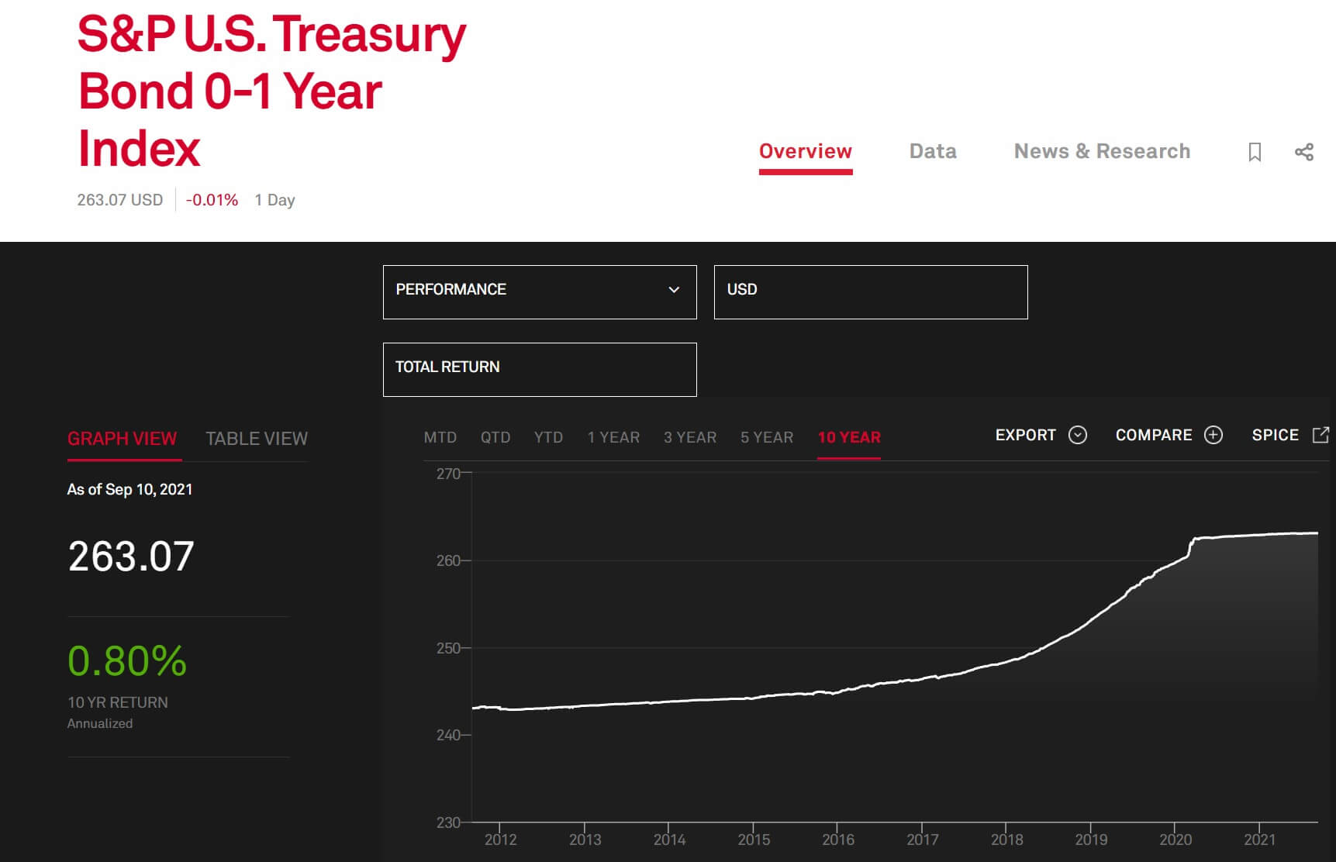The width and height of the screenshot is (1336, 862).
Task: Click the 2012 x-axis label
Action: point(500,840)
